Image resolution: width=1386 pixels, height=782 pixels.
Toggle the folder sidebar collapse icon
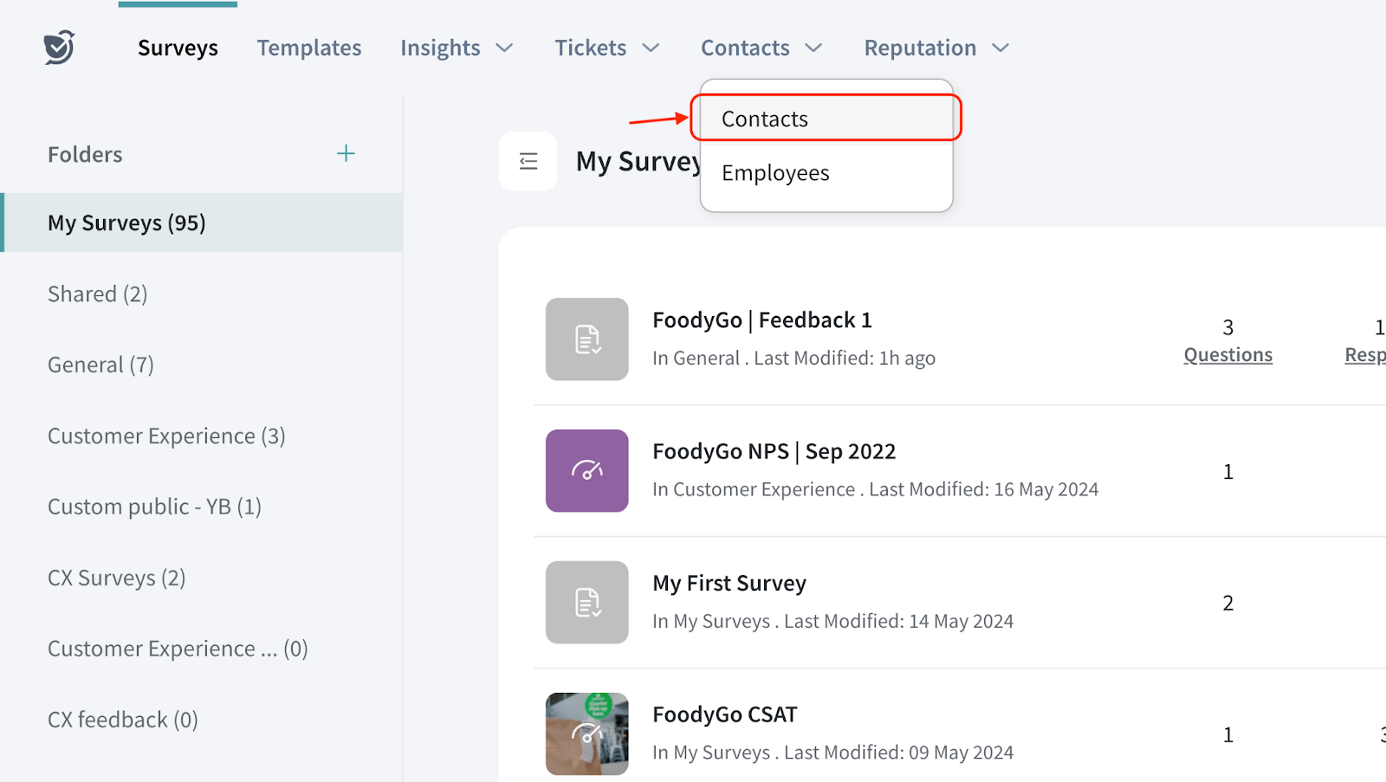tap(528, 161)
